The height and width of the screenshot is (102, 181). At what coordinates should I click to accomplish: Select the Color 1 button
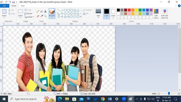(106, 14)
